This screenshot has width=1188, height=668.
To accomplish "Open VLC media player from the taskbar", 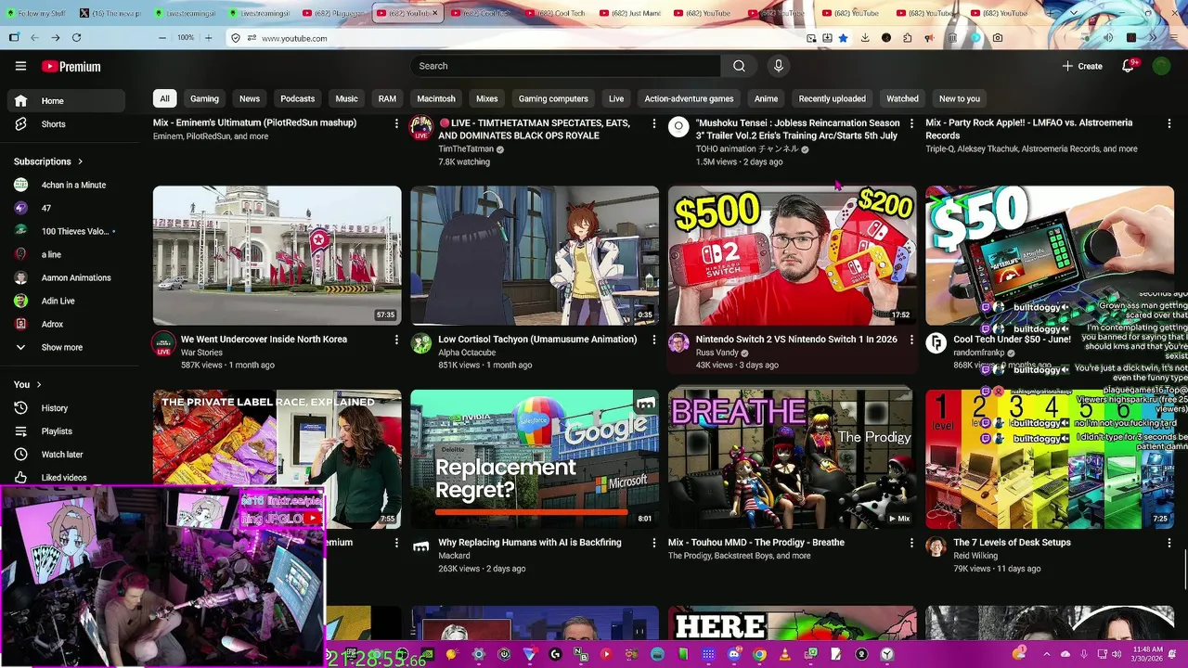I will [784, 654].
